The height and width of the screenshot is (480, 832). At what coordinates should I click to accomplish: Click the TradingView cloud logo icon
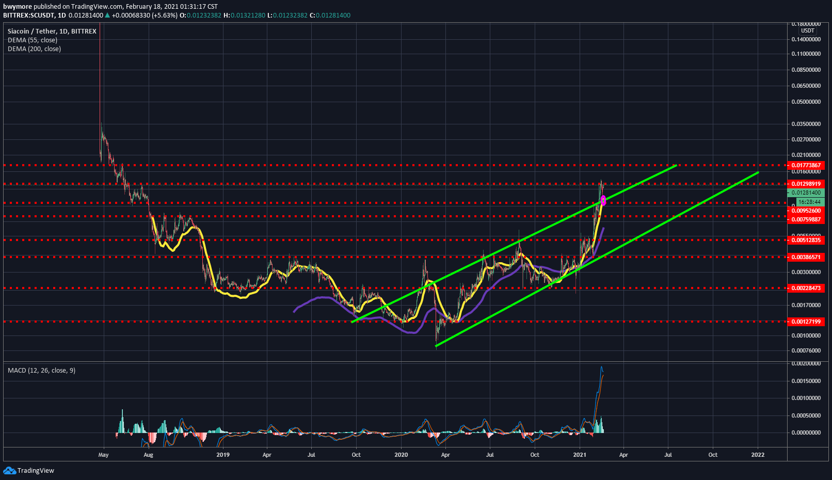(9, 470)
